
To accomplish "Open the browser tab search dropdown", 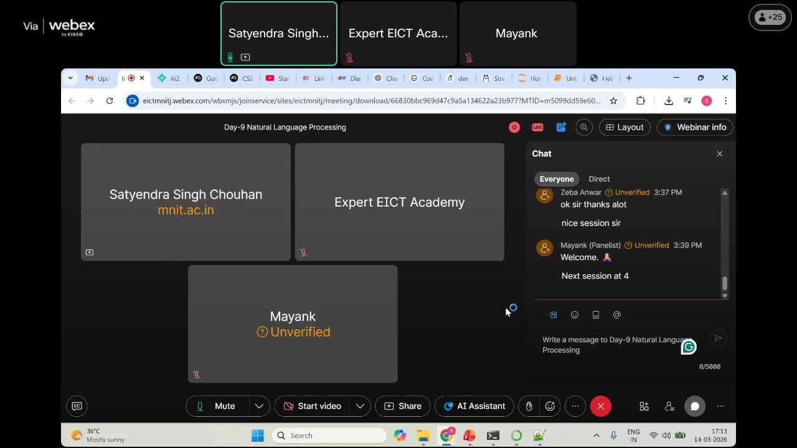I will (x=70, y=78).
